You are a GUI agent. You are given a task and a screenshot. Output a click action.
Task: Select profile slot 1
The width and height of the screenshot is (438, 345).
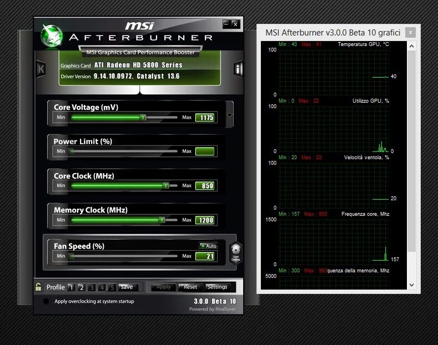click(71, 287)
